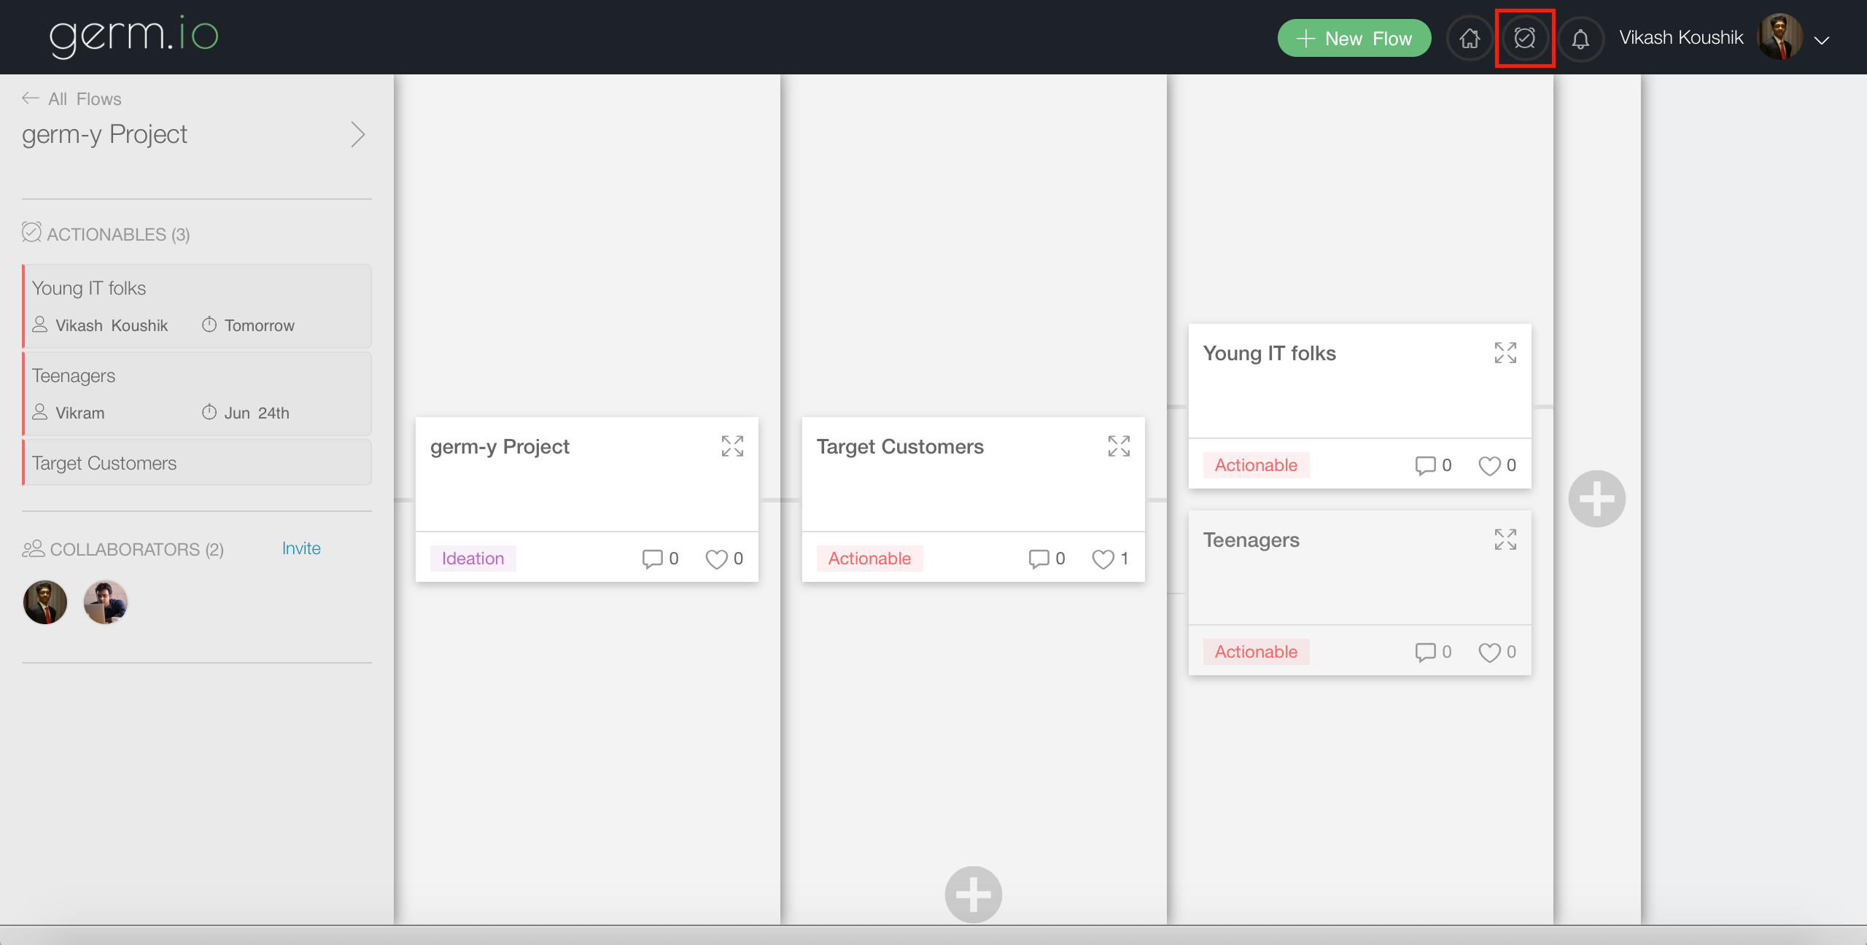Open the notifications bell
The width and height of the screenshot is (1867, 945).
[x=1580, y=38]
